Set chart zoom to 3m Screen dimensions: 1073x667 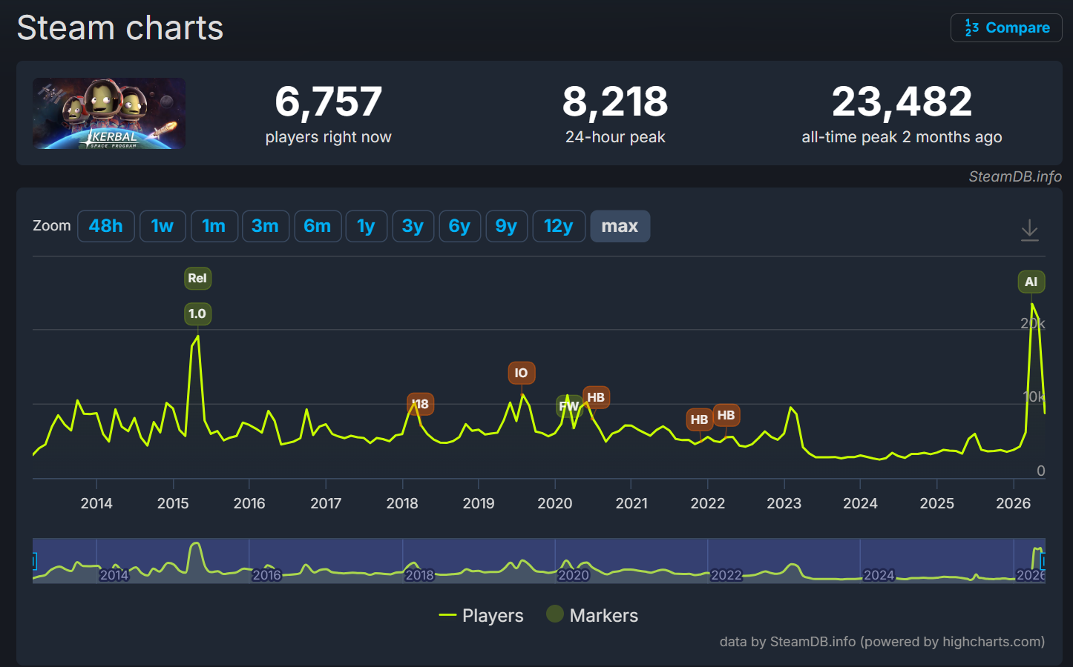point(265,226)
